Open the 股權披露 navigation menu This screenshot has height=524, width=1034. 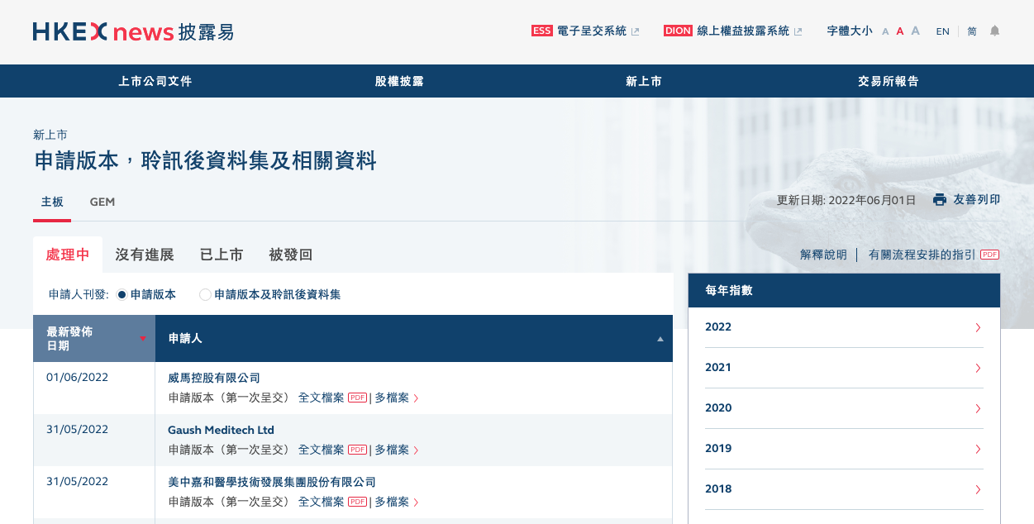click(399, 81)
